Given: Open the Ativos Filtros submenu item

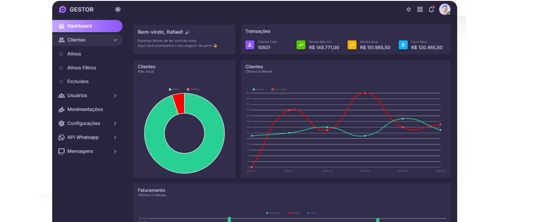Looking at the screenshot, I should coord(82,68).
